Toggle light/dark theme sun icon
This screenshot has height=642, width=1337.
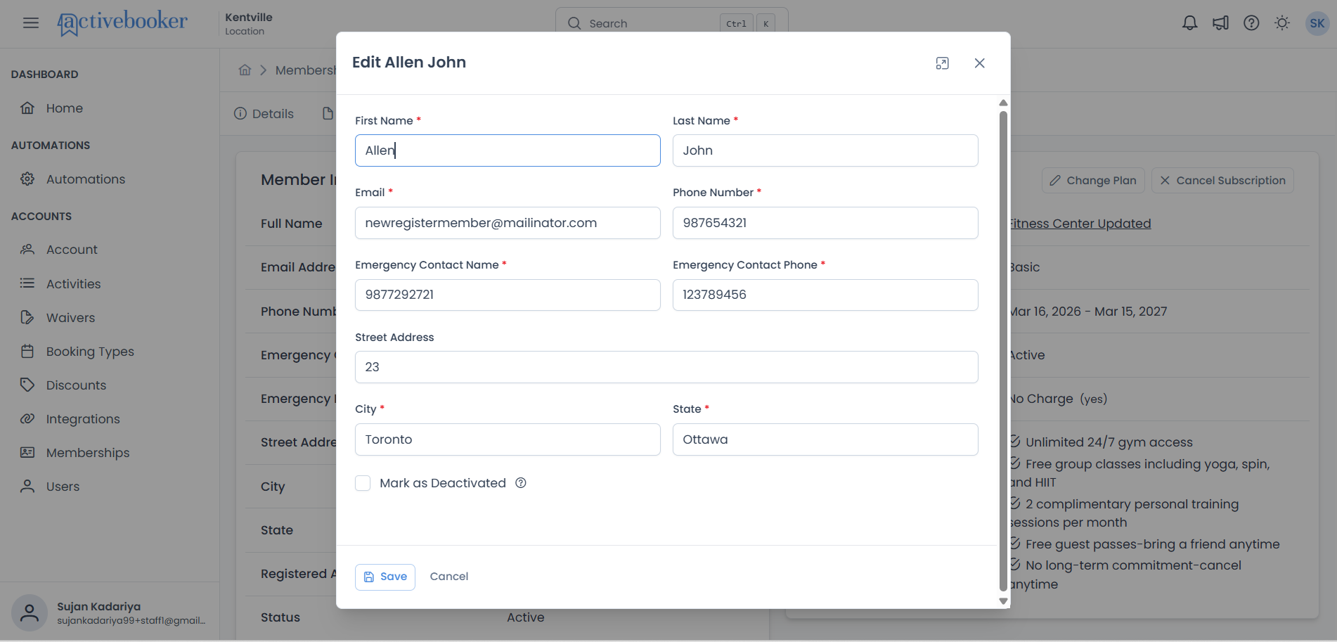click(x=1282, y=23)
